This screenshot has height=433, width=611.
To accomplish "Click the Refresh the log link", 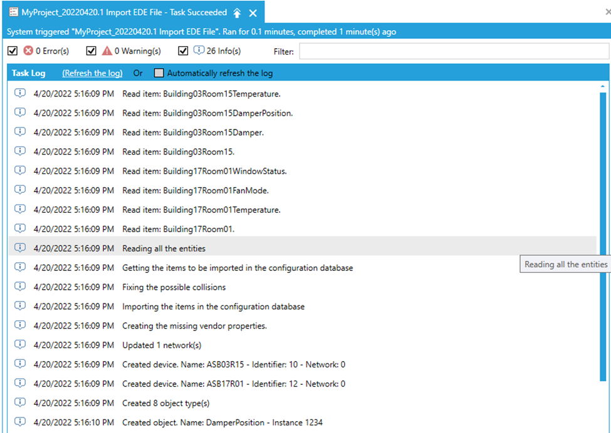I will [x=92, y=73].
